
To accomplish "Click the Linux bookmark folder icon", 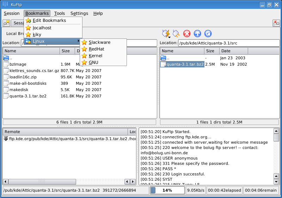I will coord(28,41).
